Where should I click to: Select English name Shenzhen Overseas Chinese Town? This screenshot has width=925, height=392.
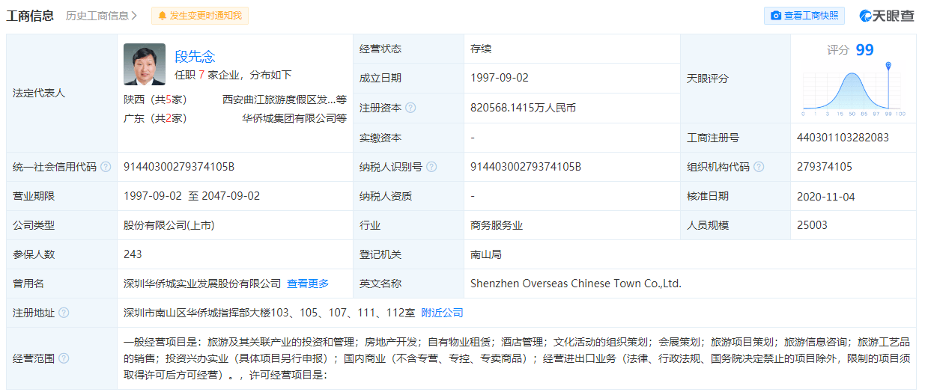pyautogui.click(x=576, y=284)
